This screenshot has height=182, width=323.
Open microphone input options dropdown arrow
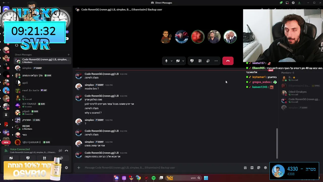172,61
